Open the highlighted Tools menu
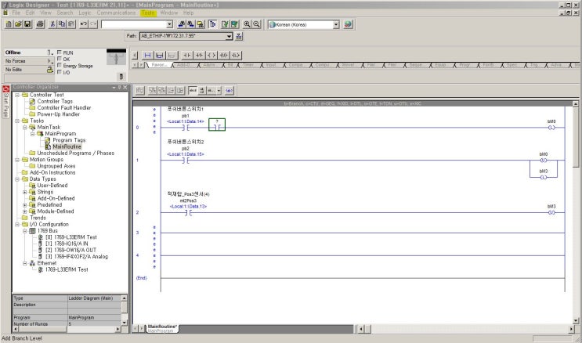 [x=148, y=13]
